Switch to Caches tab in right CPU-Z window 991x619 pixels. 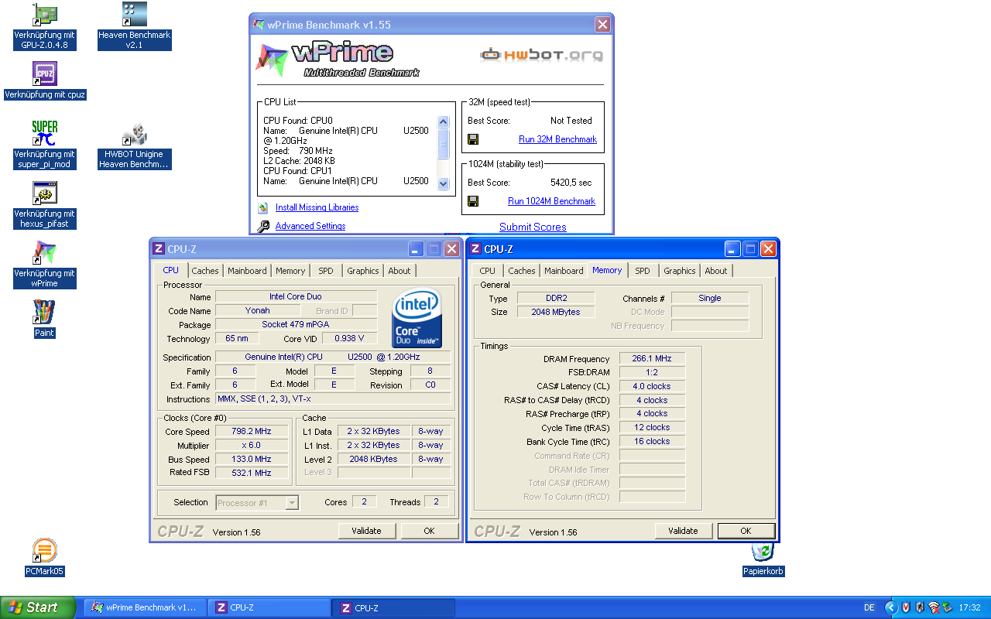click(x=522, y=271)
